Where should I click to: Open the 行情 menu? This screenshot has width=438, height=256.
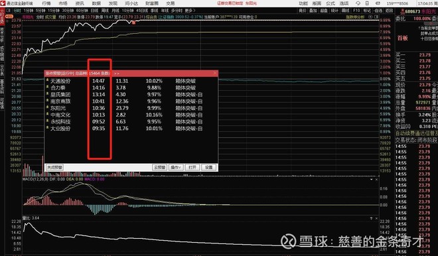[46, 3]
